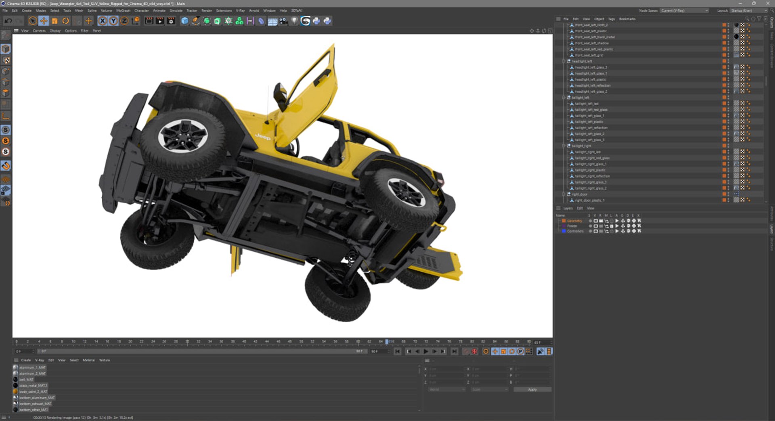Image resolution: width=775 pixels, height=421 pixels.
Task: Toggle Z axis lock
Action: point(124,21)
